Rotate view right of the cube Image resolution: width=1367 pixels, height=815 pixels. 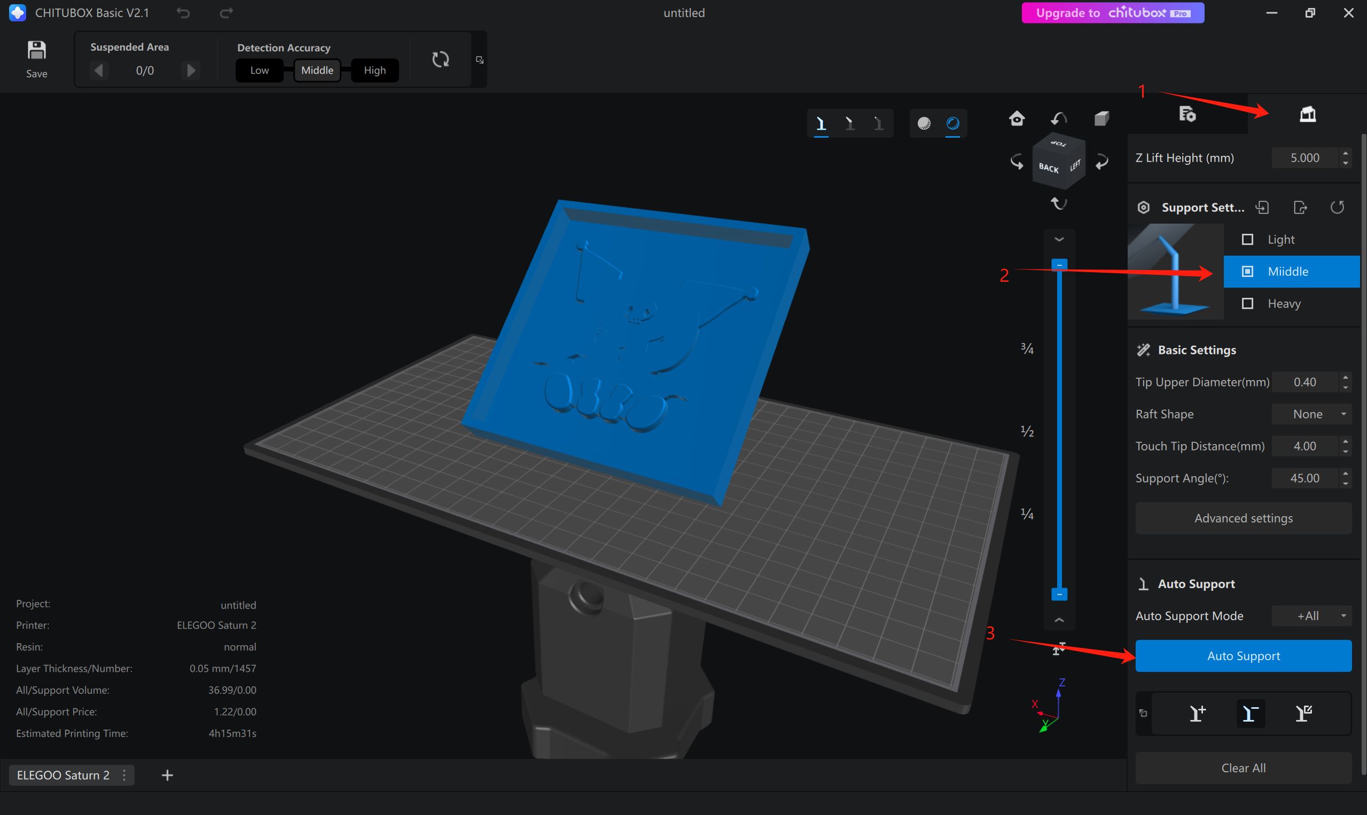[x=1102, y=162]
